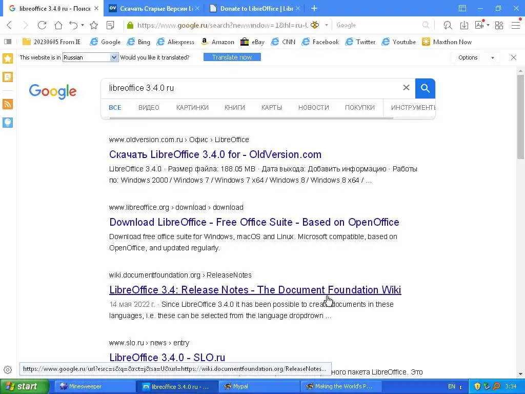
Task: Open the Aliexpress bookmark
Action: (x=175, y=42)
